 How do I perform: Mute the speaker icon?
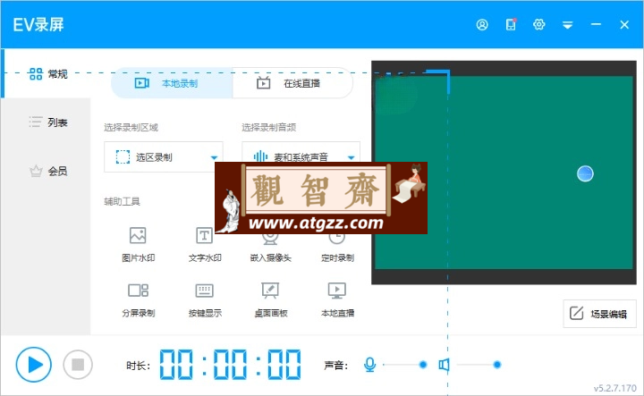coord(444,365)
